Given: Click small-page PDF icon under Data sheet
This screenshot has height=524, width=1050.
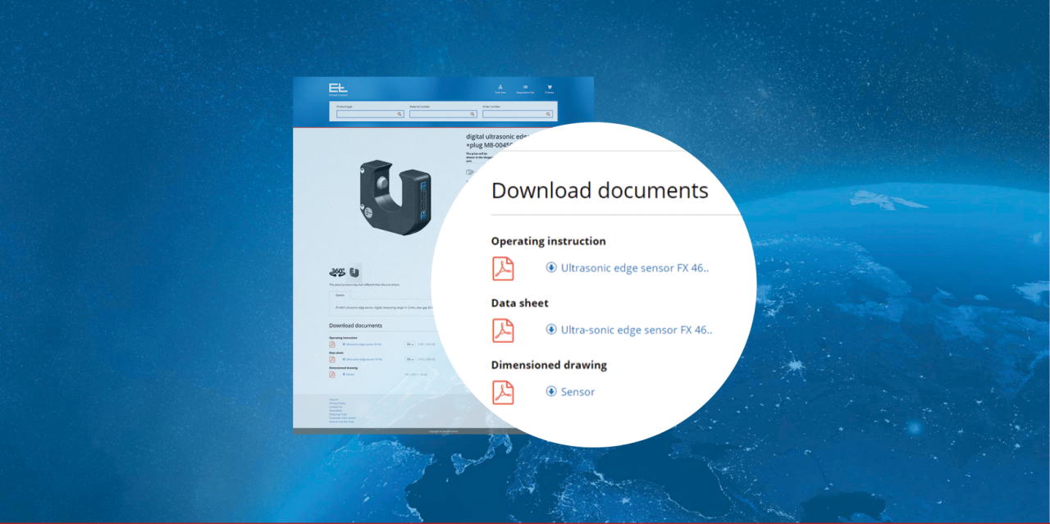Looking at the screenshot, I should [x=332, y=359].
